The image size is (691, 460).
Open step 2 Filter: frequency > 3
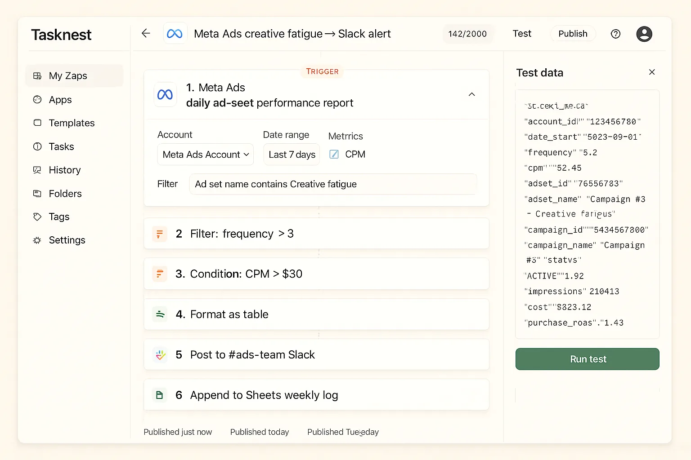(316, 234)
